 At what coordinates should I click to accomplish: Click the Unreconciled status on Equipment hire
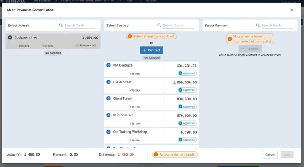pyautogui.click(x=86, y=45)
